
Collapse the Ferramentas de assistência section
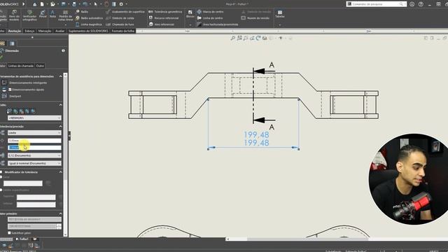(61, 76)
